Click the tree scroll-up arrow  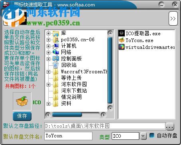pos(110,33)
